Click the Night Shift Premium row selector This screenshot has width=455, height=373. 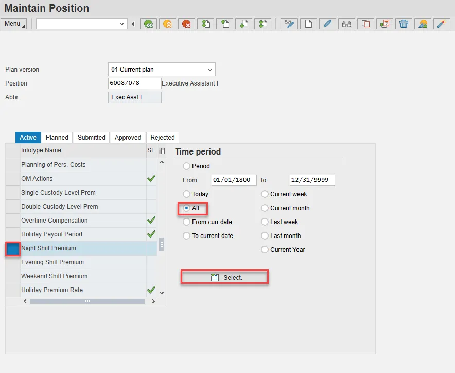(13, 248)
